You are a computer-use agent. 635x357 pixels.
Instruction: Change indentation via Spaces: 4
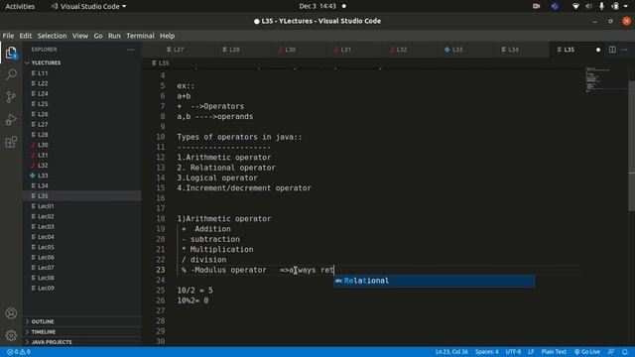coord(487,352)
